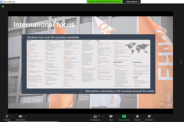Unmute the microphone
This screenshot has width=184, height=122.
tap(7, 117)
